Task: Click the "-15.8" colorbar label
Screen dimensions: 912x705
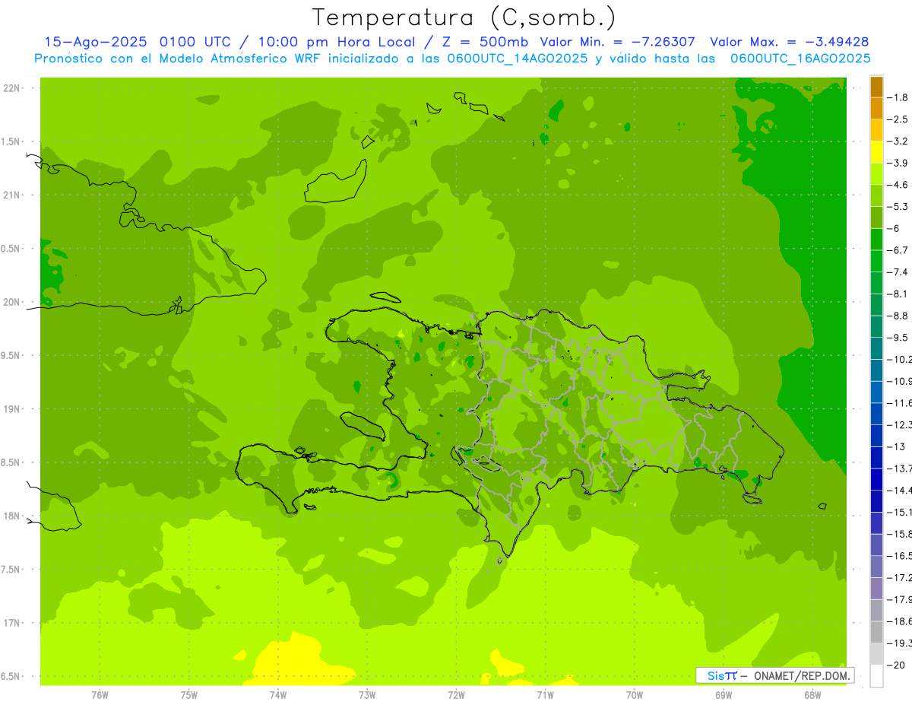Action: coord(900,534)
